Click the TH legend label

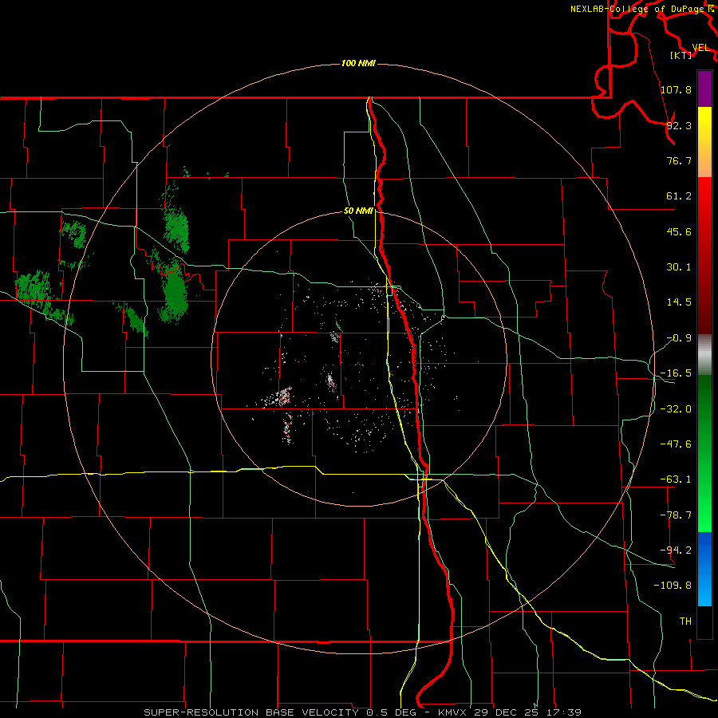pyautogui.click(x=685, y=621)
